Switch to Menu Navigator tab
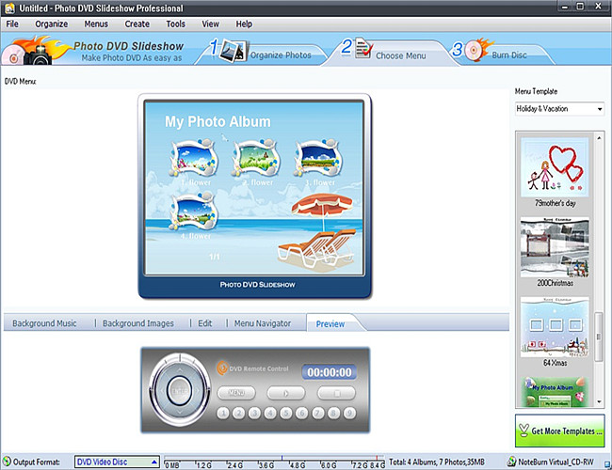Viewport: 612px width, 470px height. coord(263,323)
